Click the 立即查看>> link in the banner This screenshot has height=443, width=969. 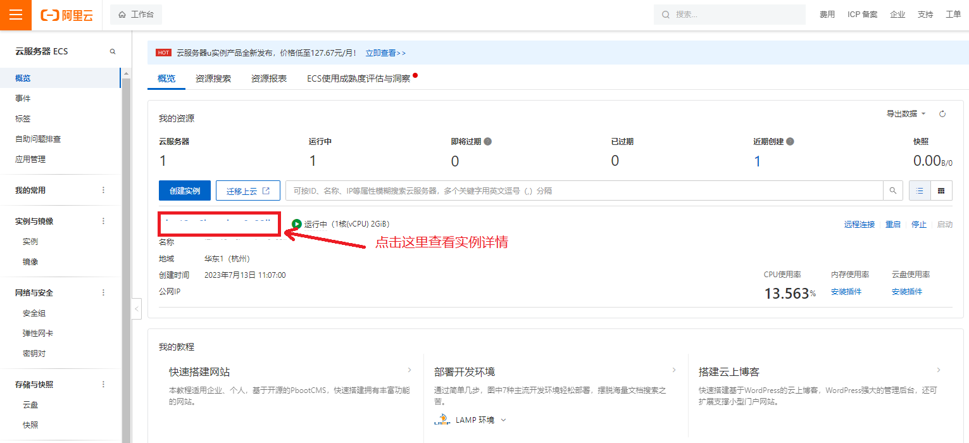click(385, 53)
